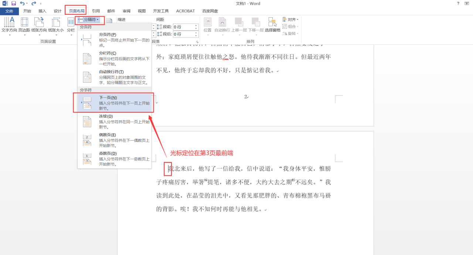The height and width of the screenshot is (255, 473).
Task: Open the 文件 tab
Action: pos(9,11)
